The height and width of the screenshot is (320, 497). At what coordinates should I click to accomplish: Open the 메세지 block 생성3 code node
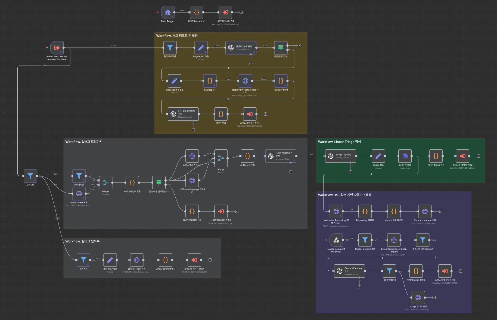(416, 271)
